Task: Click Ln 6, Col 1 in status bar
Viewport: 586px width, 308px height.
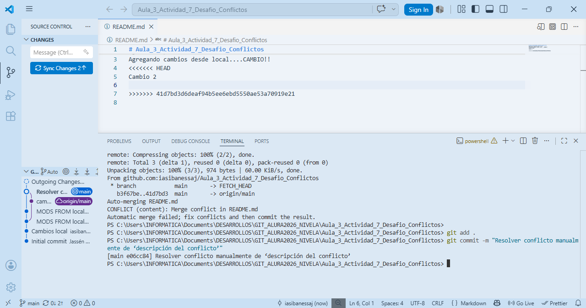Action: point(362,303)
